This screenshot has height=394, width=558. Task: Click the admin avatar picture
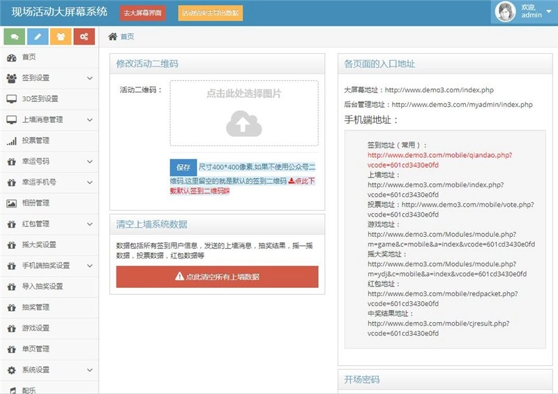(x=506, y=12)
